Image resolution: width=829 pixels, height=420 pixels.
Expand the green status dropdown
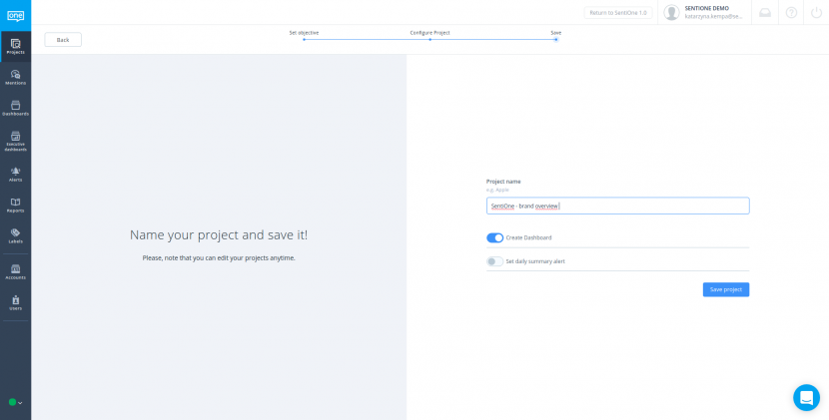(x=15, y=402)
